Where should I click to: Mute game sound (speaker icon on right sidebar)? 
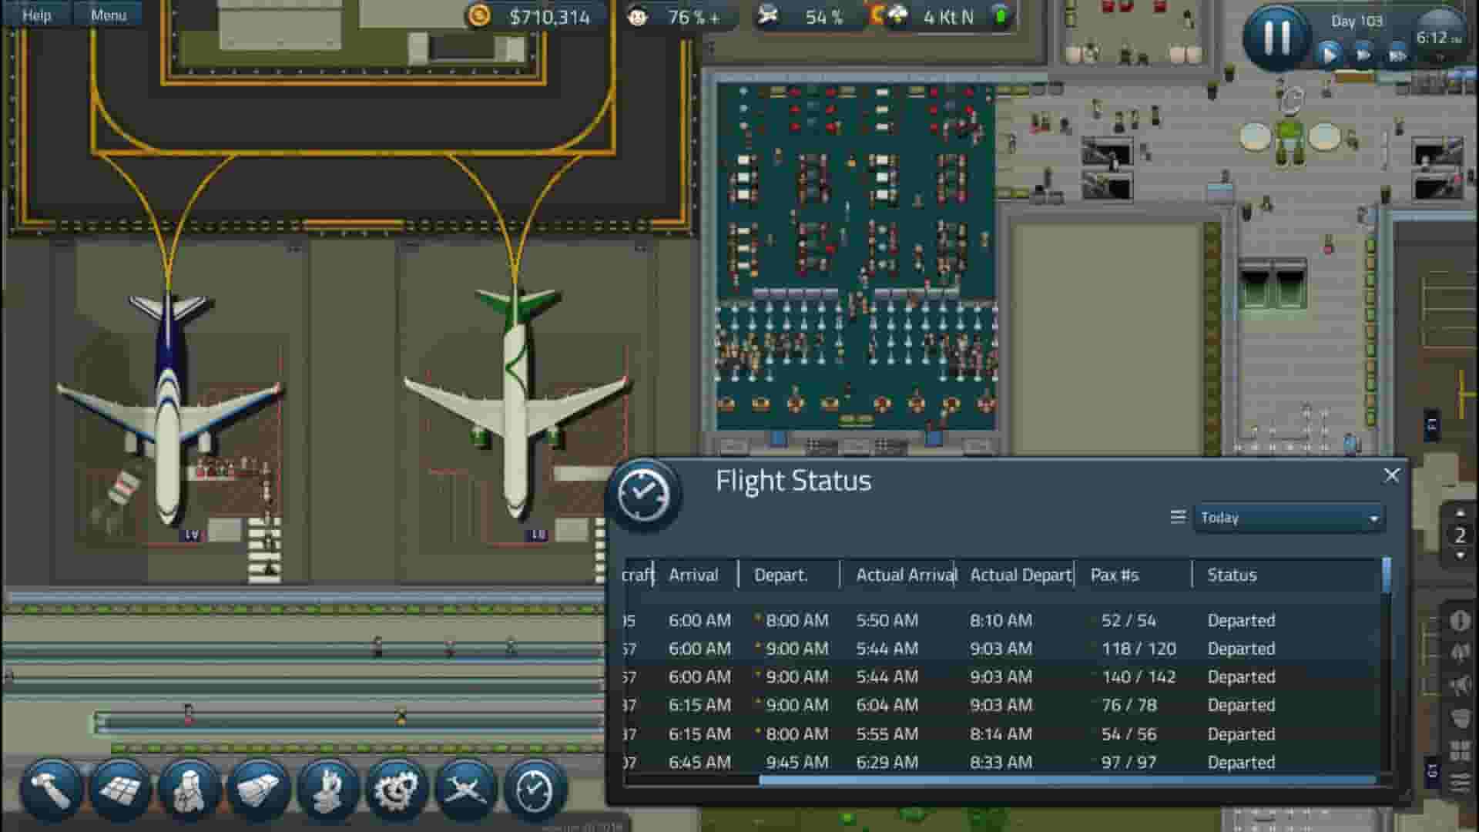click(x=1460, y=649)
